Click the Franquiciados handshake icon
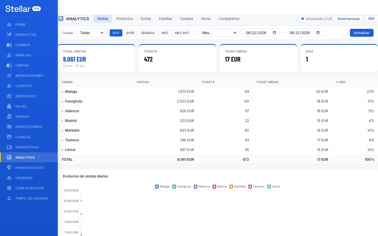The width and height of the screenshot is (378, 236). 9,168
